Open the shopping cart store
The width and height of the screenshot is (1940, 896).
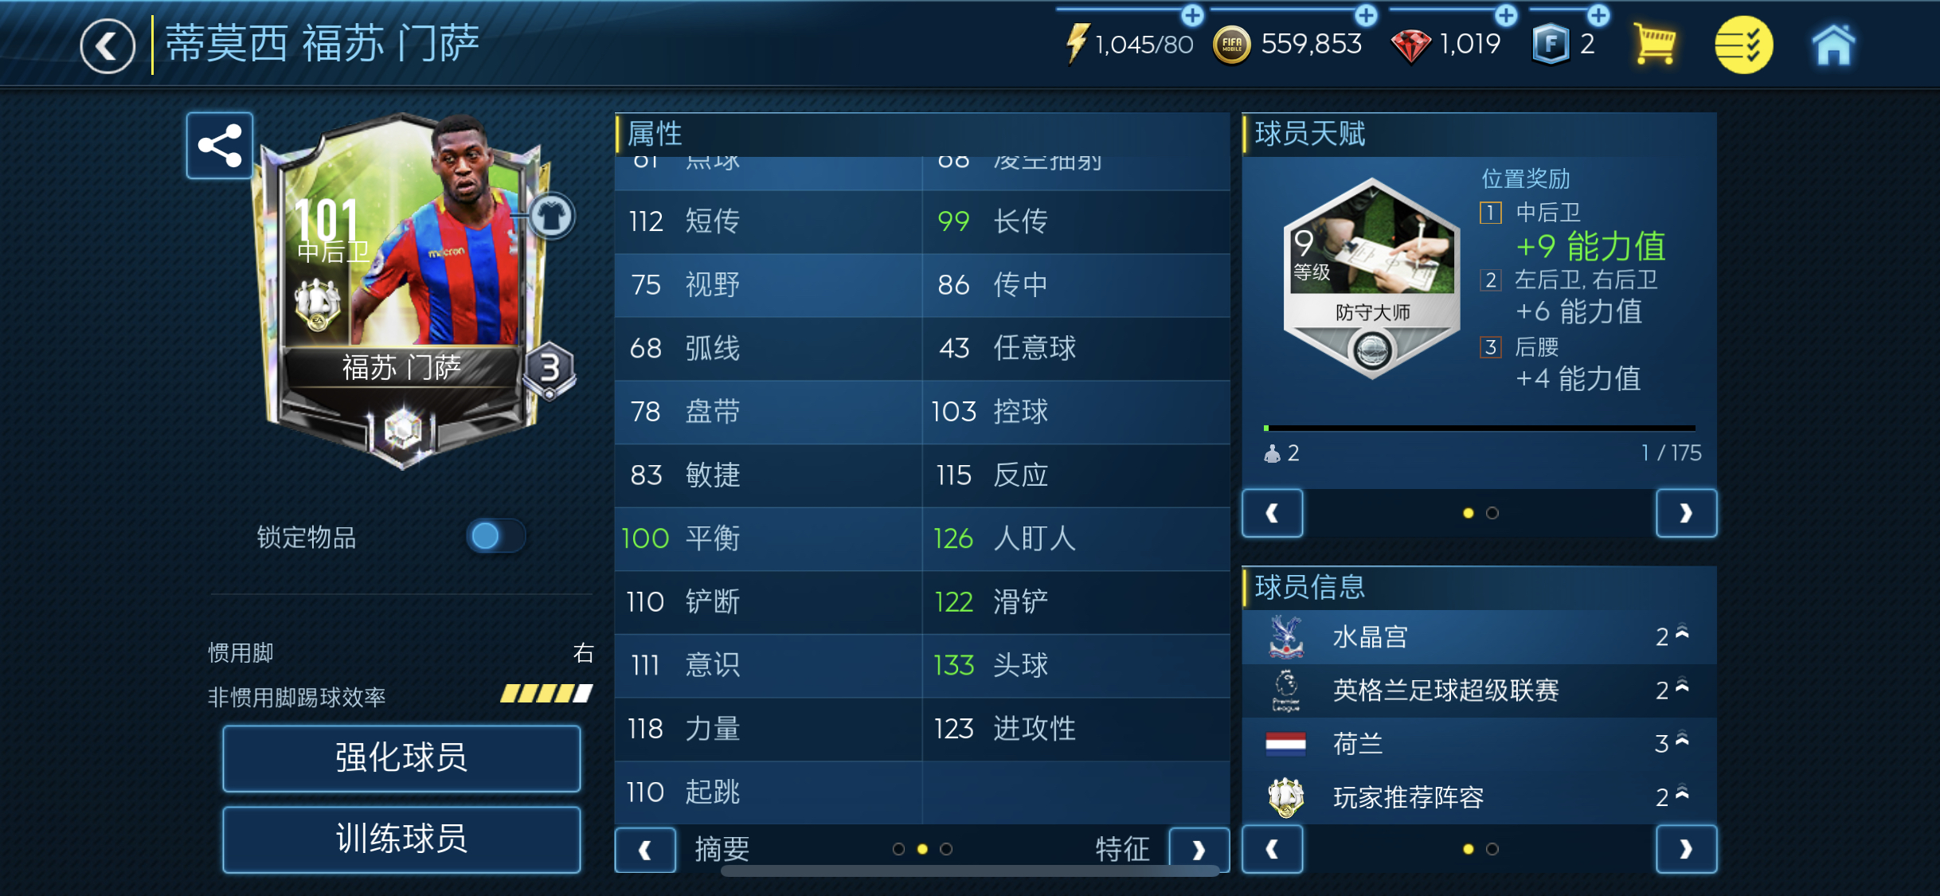[1654, 44]
